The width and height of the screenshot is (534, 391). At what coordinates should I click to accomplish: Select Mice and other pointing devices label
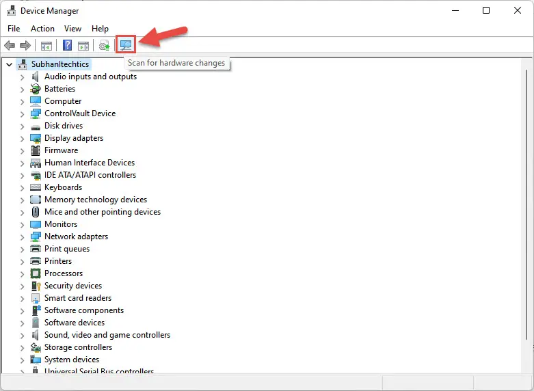[x=103, y=212]
